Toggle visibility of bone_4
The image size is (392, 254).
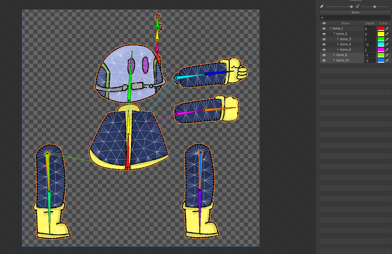coord(324,44)
